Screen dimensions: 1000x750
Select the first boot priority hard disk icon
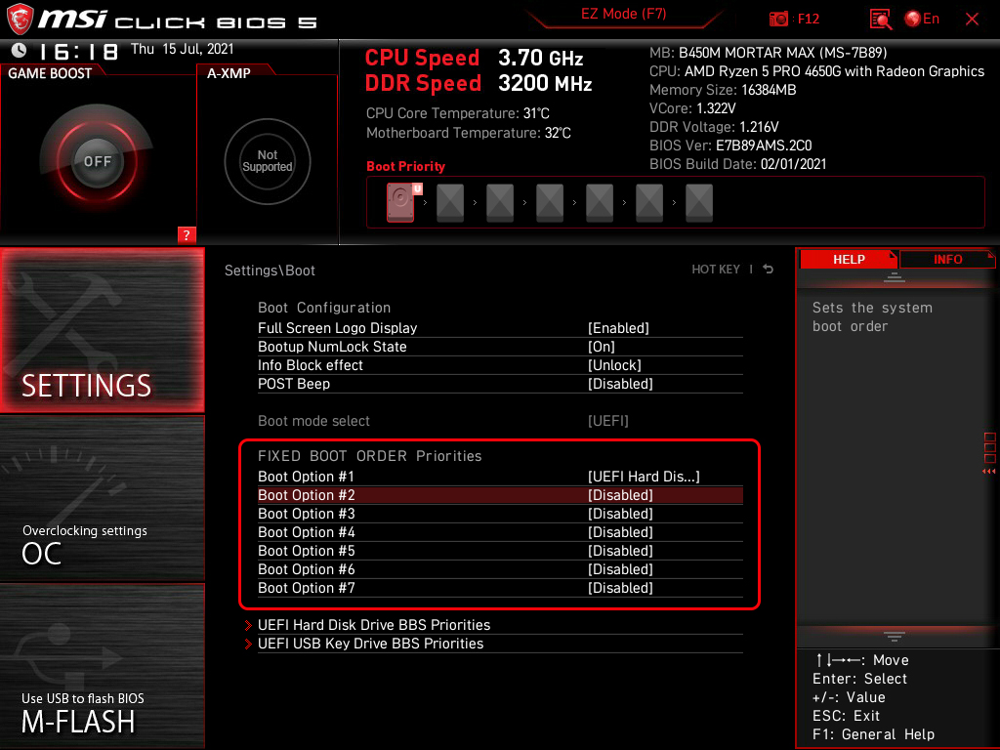click(400, 203)
